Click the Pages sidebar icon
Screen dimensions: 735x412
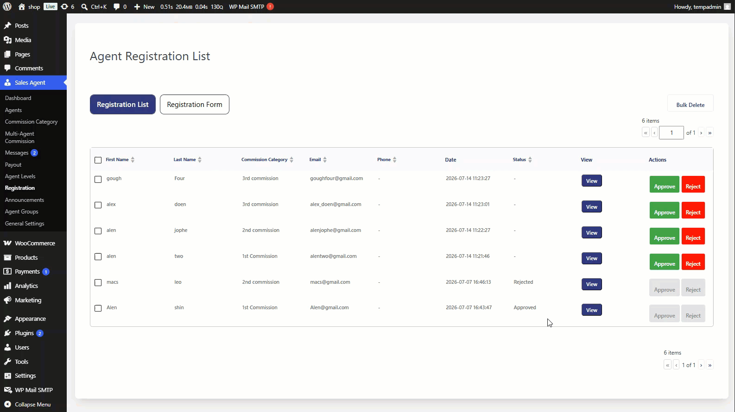pyautogui.click(x=7, y=54)
